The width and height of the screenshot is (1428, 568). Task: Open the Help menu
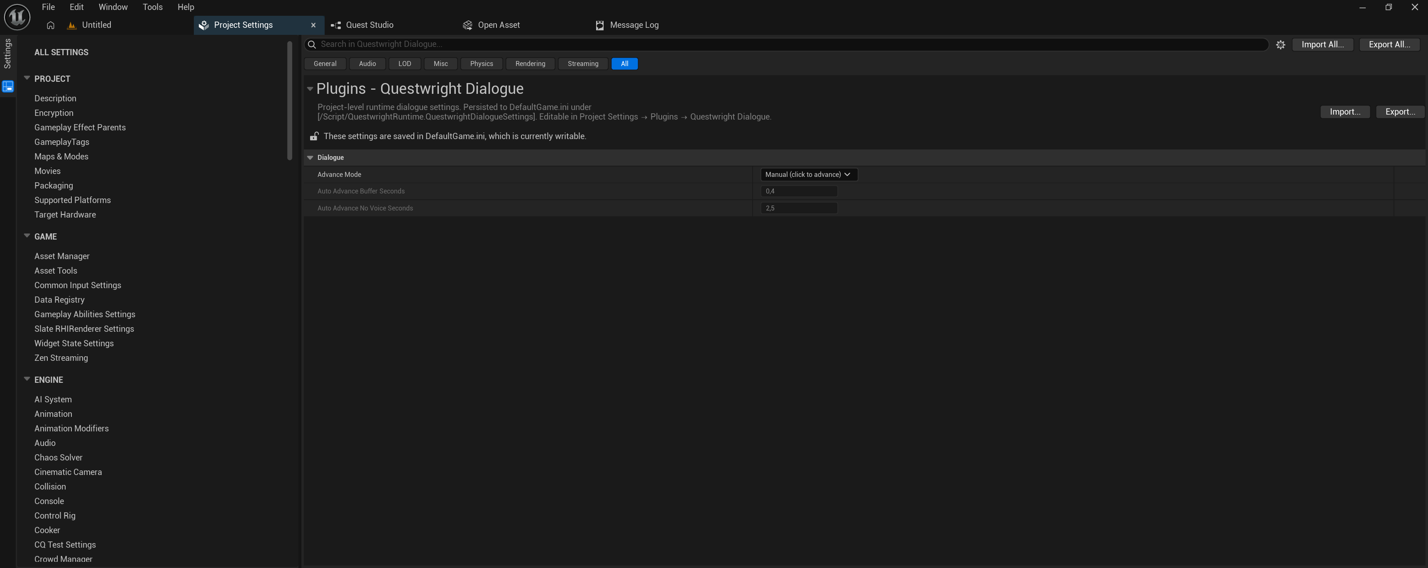coord(186,7)
